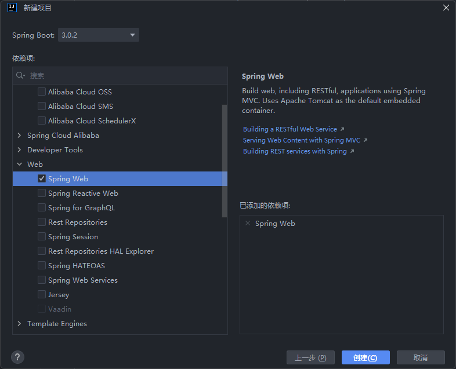The height and width of the screenshot is (369, 456).
Task: Click Spring Web in added dependencies list
Action: click(275, 224)
